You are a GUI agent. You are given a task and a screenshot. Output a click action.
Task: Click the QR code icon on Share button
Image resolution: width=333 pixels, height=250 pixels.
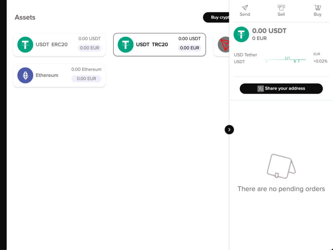pyautogui.click(x=260, y=88)
